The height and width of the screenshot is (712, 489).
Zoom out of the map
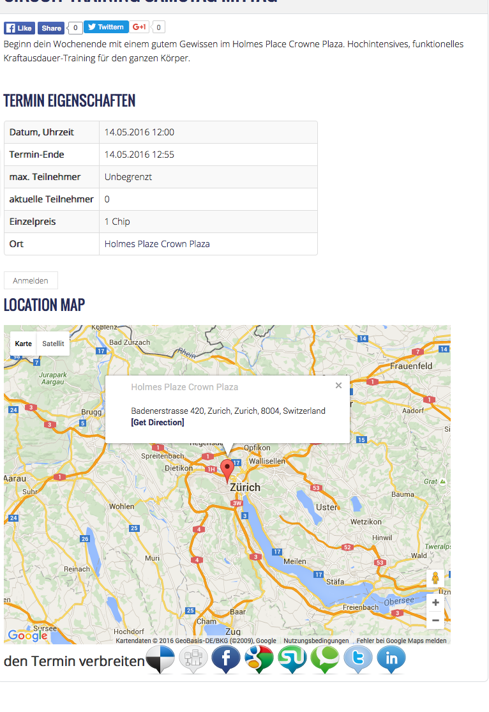(435, 620)
